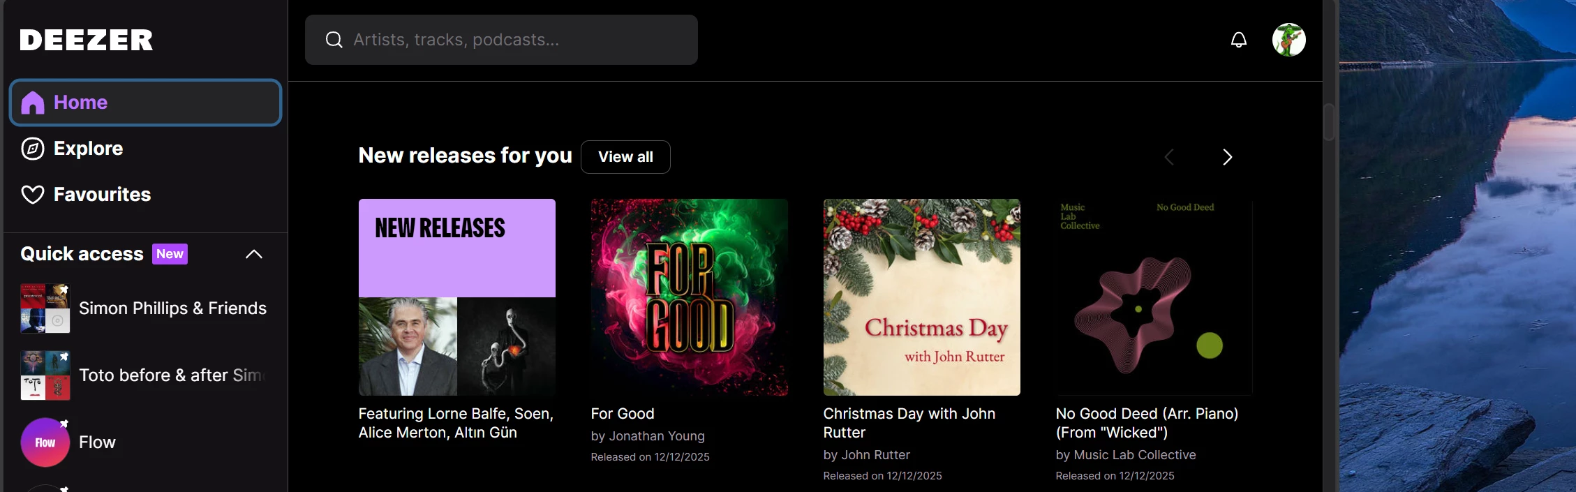Click the Home house icon
Image resolution: width=1576 pixels, height=492 pixels.
(x=33, y=103)
